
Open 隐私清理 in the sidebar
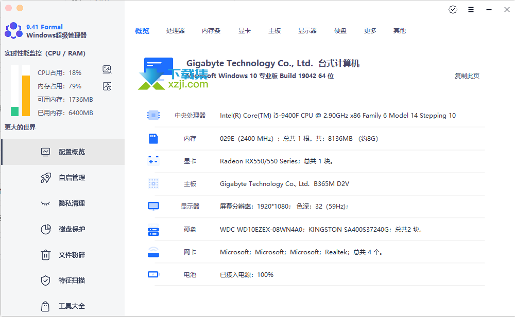(x=63, y=203)
